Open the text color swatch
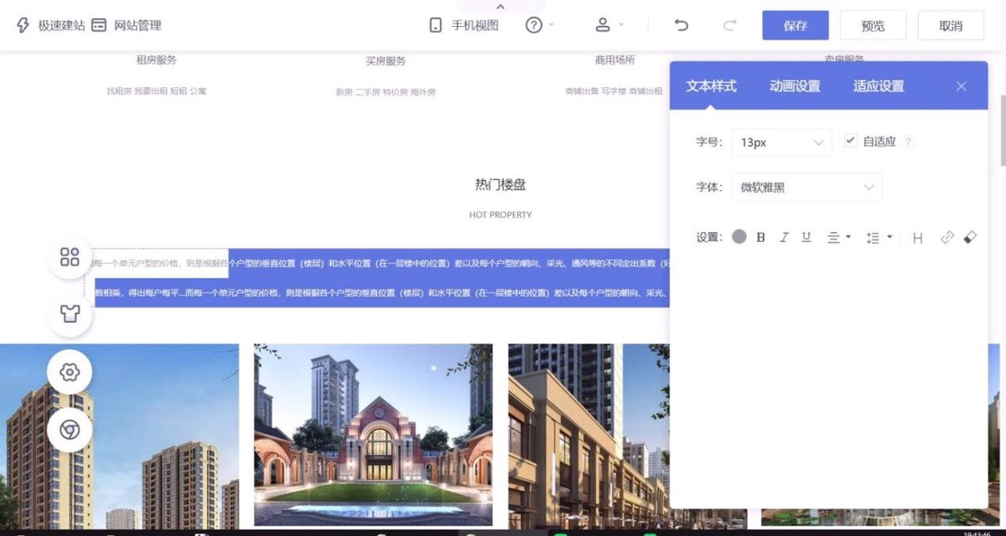The image size is (1006, 536). tap(739, 237)
